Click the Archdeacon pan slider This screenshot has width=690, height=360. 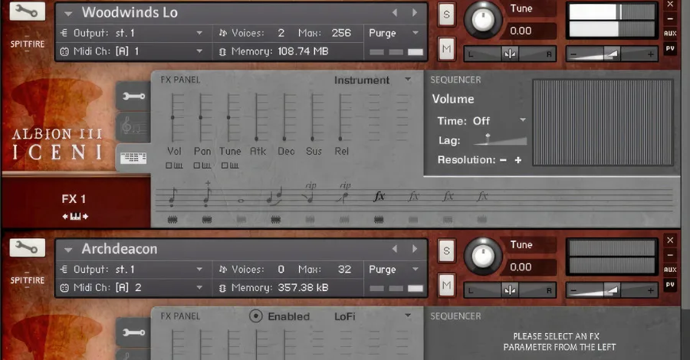pyautogui.click(x=510, y=290)
